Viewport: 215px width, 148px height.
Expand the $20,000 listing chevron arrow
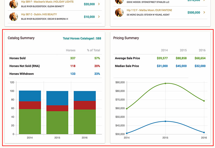coord(99,4)
